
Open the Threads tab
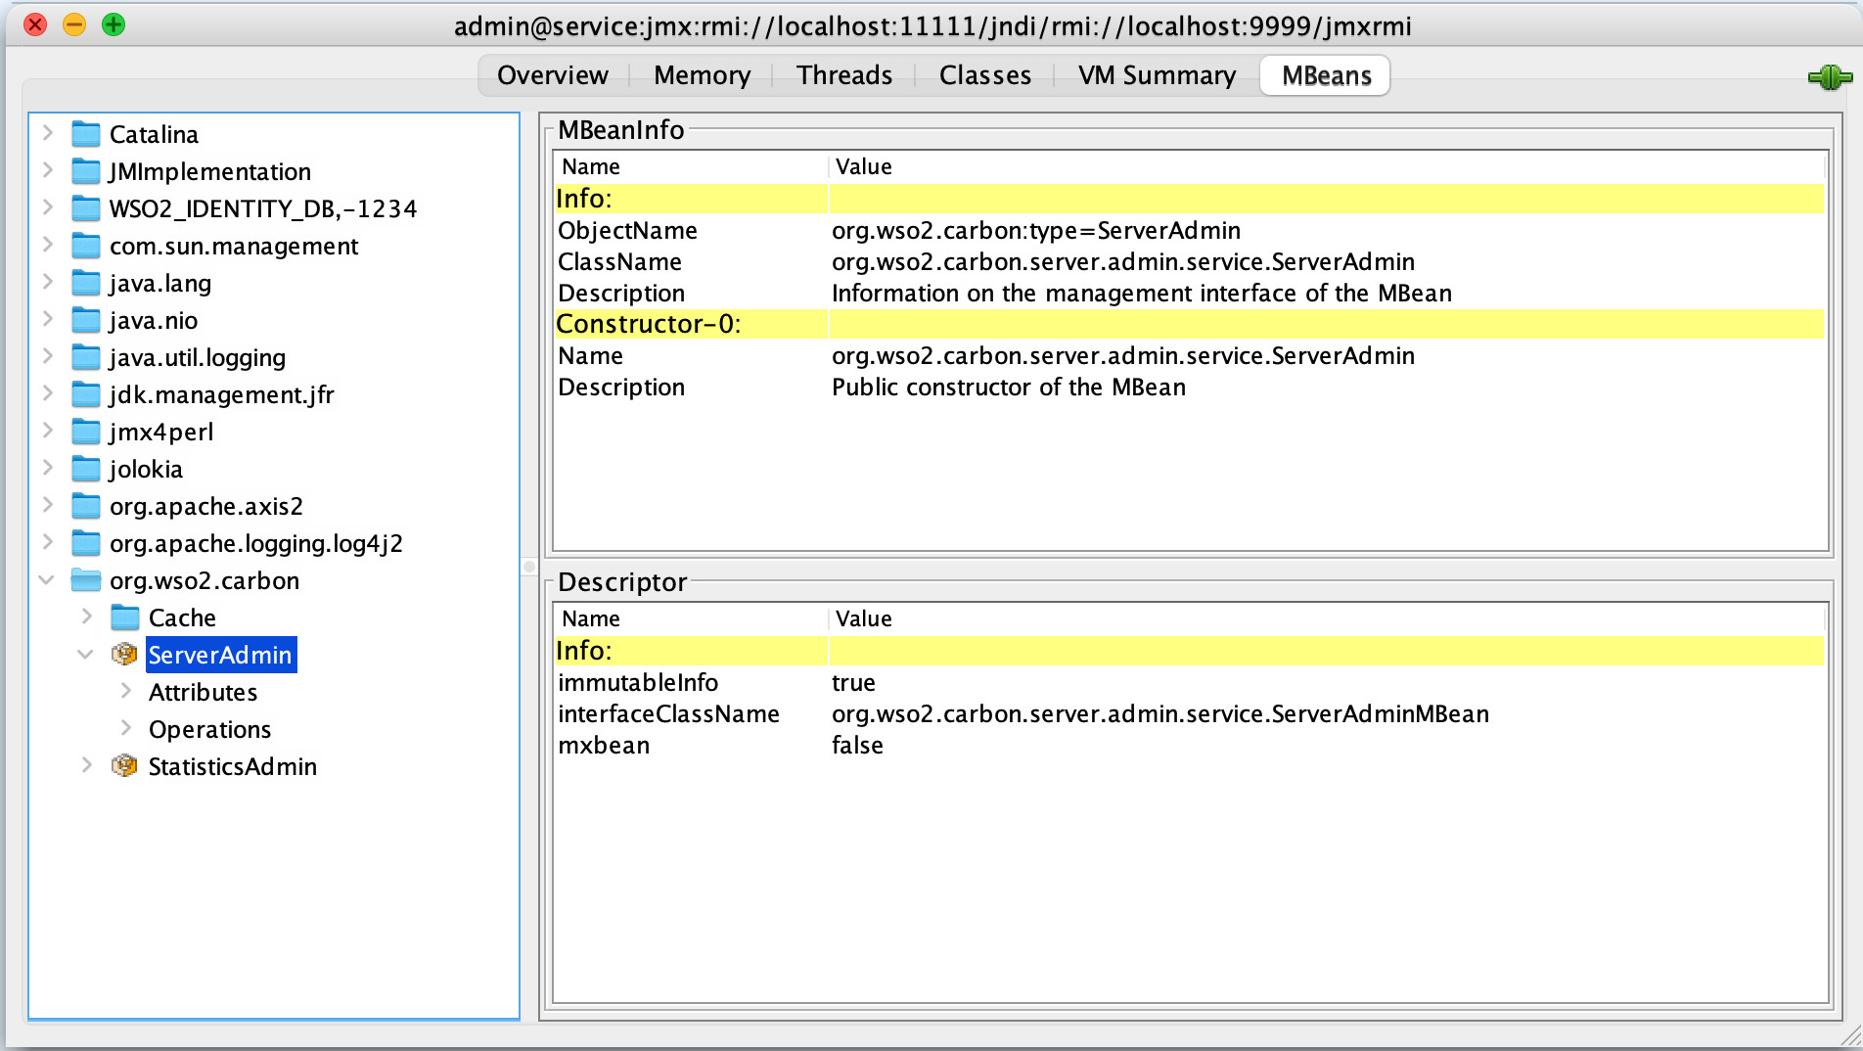pyautogui.click(x=844, y=75)
